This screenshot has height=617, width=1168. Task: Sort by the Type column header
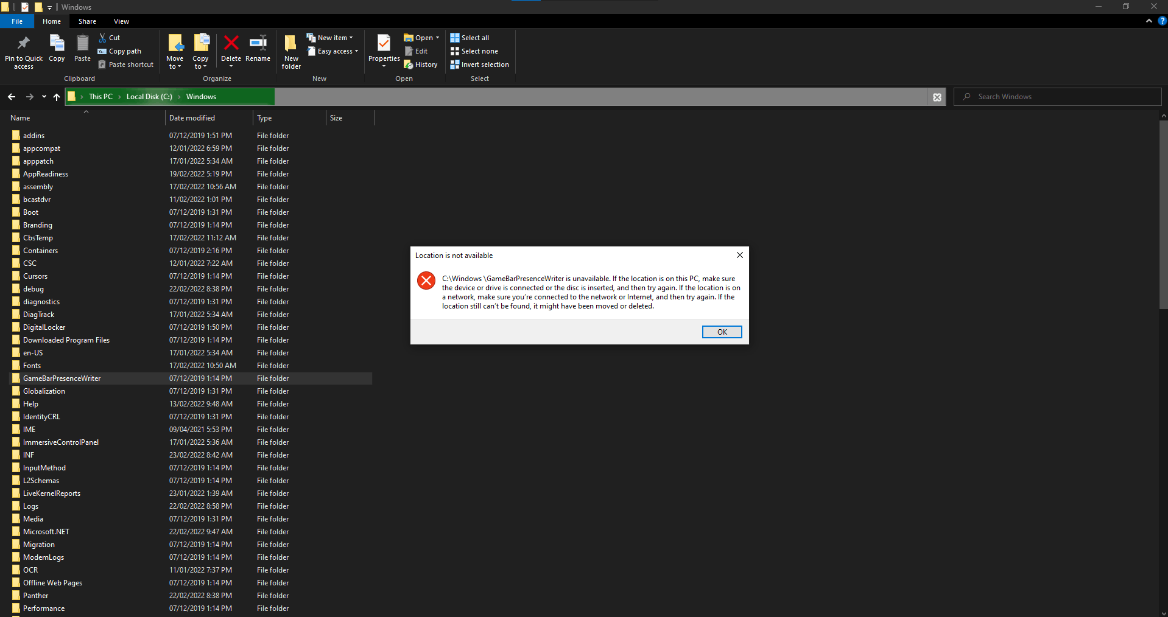pyautogui.click(x=289, y=118)
